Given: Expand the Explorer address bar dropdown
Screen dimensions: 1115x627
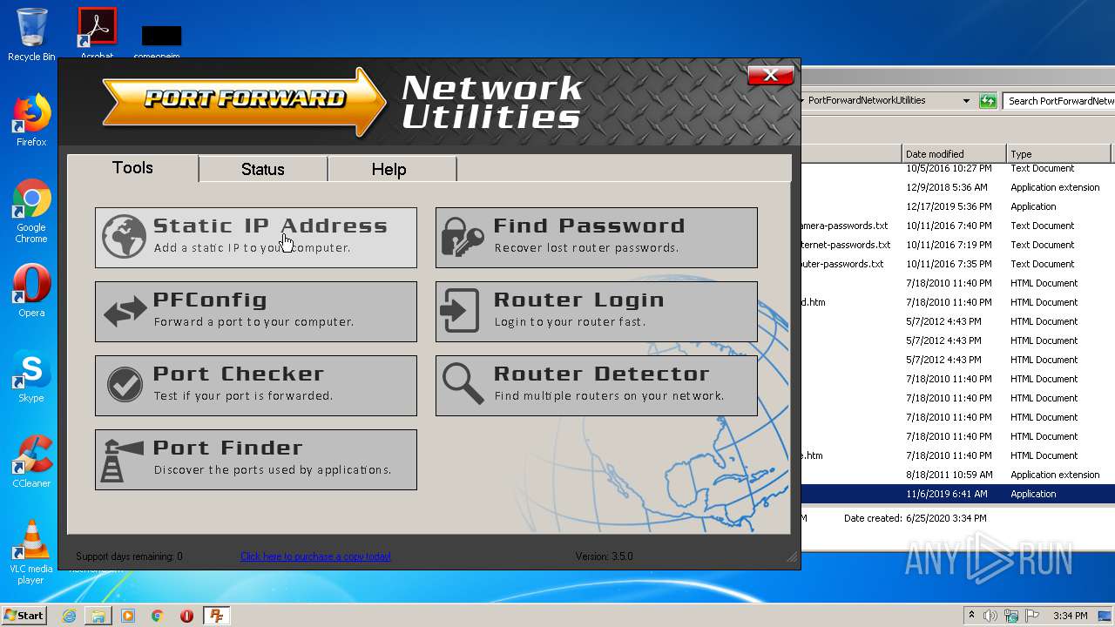Looking at the screenshot, I should (x=966, y=101).
